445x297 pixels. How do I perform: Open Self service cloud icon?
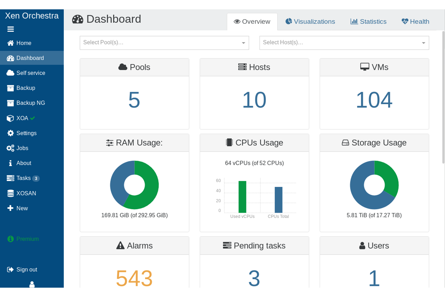[11, 73]
